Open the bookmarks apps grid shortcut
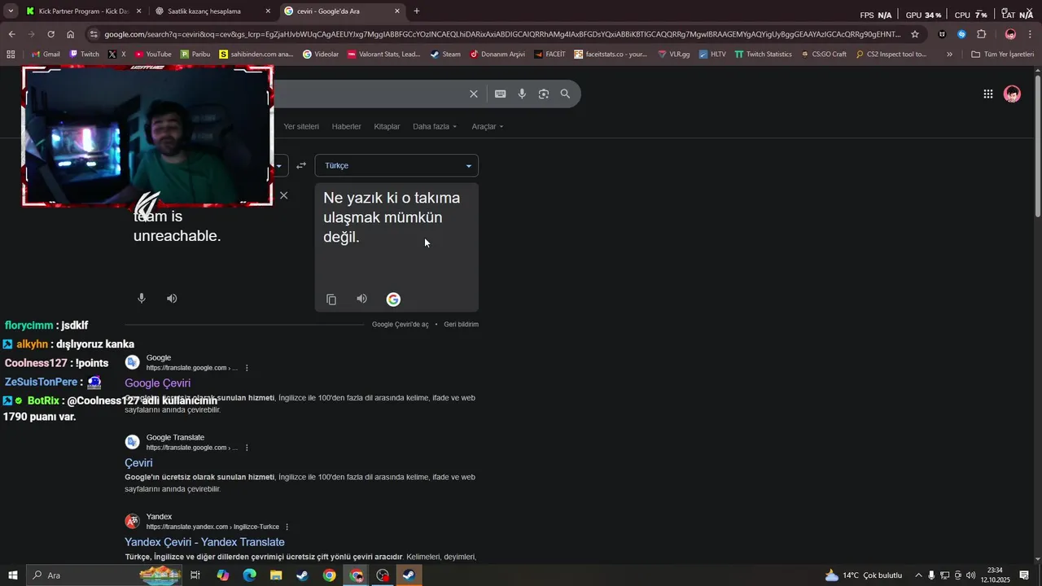This screenshot has height=586, width=1042. point(11,55)
